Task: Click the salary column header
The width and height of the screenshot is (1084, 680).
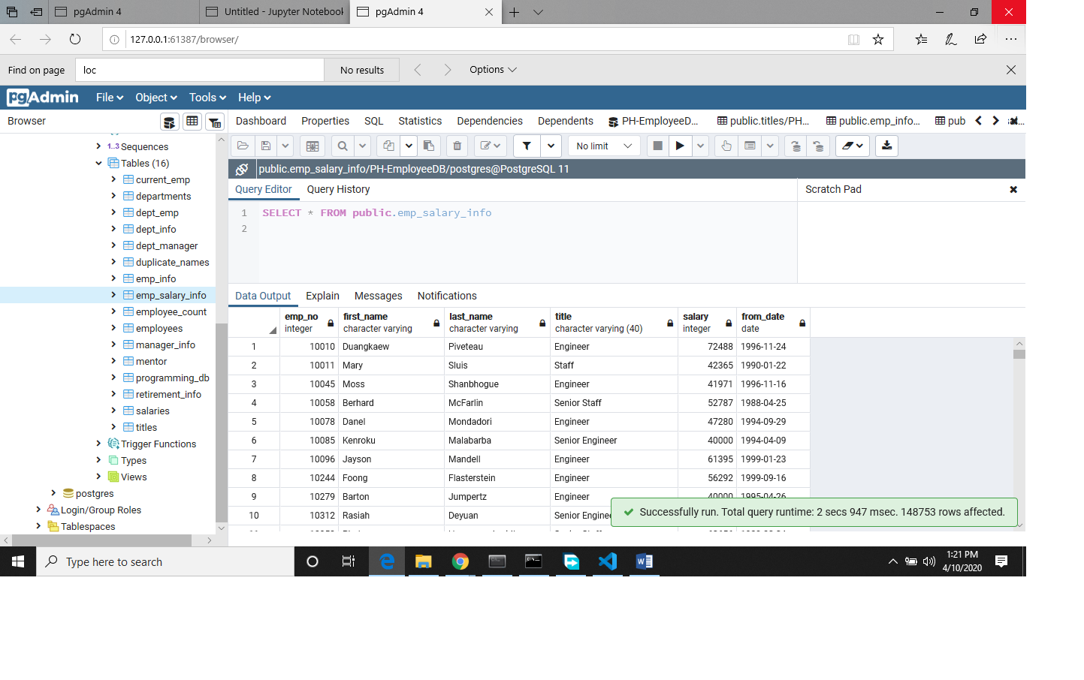Action: (x=706, y=322)
